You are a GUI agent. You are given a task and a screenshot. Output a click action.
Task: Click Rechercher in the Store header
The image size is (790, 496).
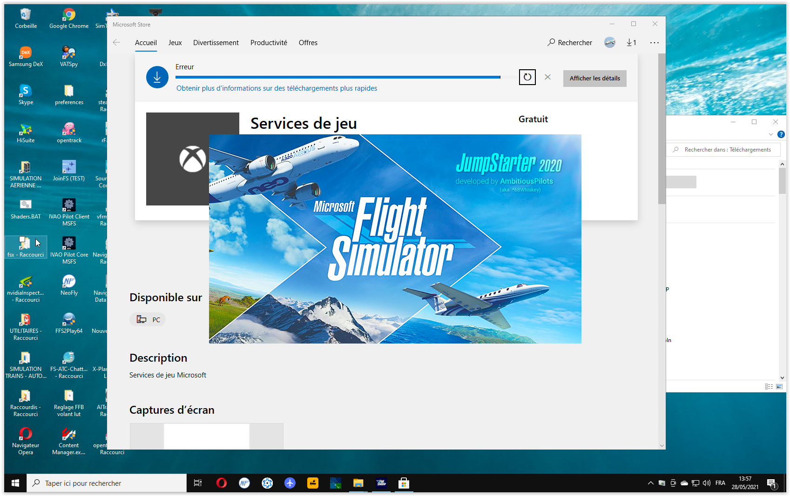[x=570, y=43]
